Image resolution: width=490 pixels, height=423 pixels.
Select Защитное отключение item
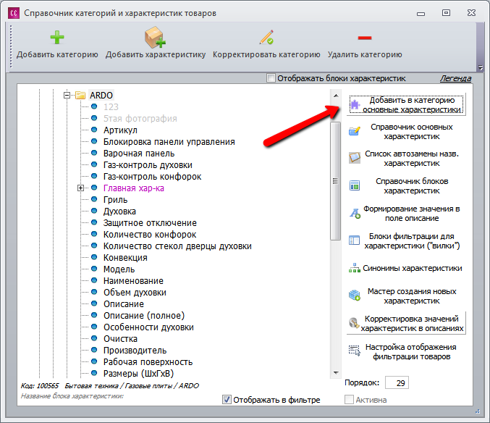(x=150, y=222)
